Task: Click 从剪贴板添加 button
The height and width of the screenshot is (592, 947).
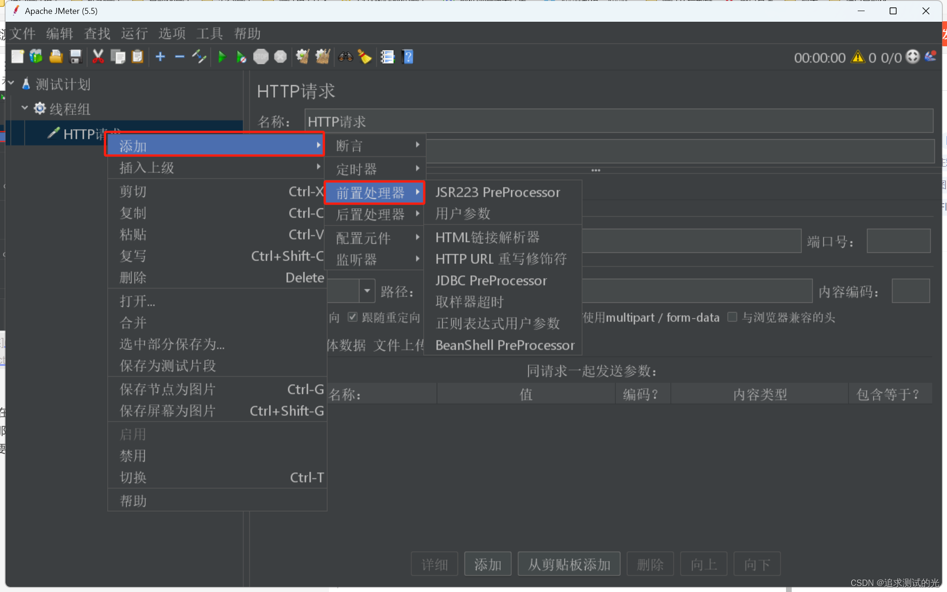Action: pos(569,564)
